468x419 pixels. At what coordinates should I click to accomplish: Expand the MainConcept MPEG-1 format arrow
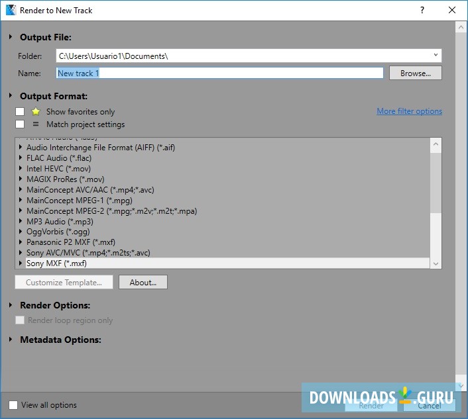21,200
